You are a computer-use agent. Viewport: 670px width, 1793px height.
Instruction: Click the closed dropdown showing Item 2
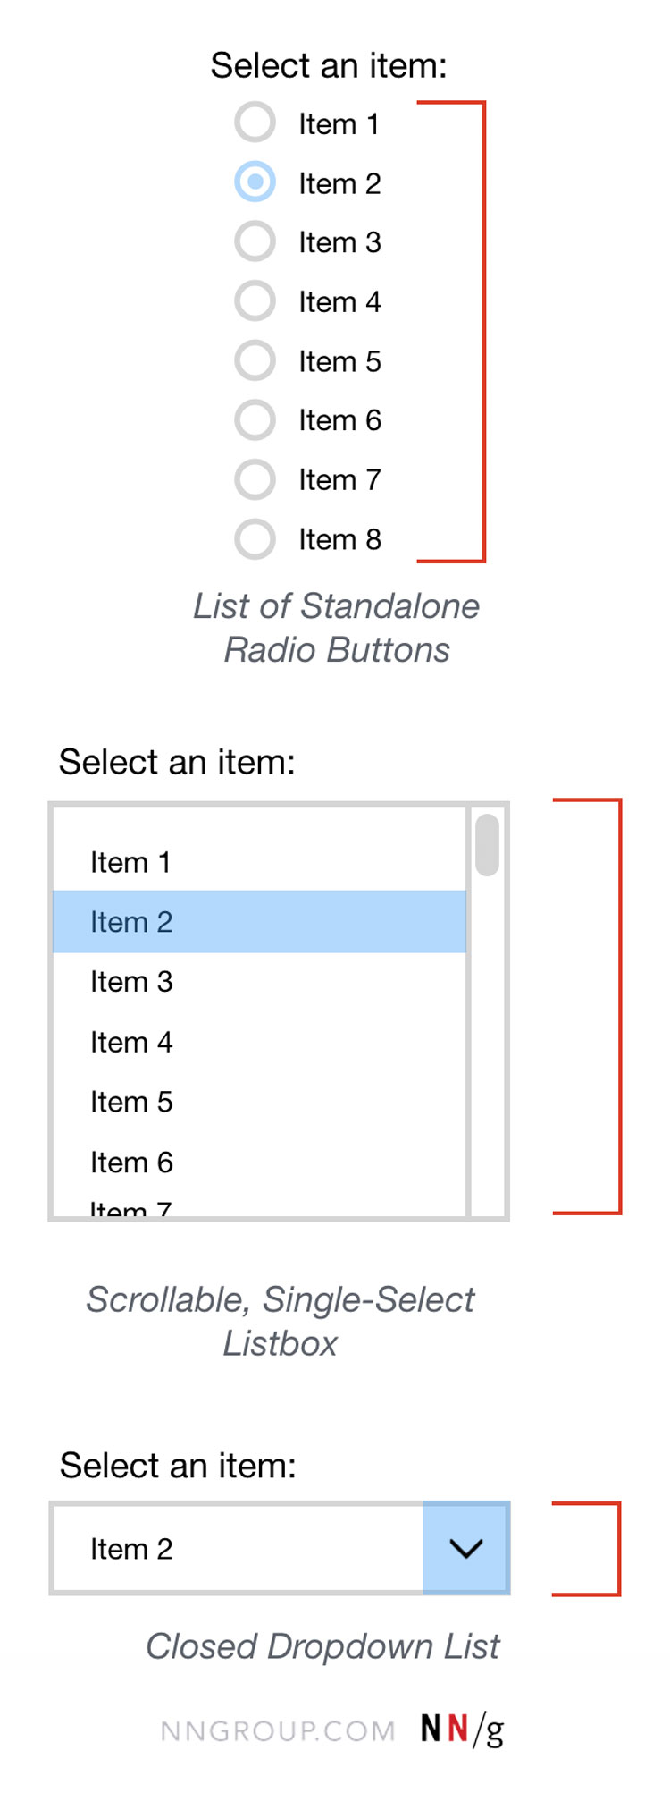[238, 1548]
